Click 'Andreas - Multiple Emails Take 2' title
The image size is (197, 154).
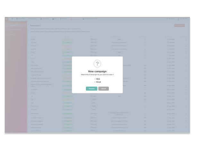click(x=41, y=78)
